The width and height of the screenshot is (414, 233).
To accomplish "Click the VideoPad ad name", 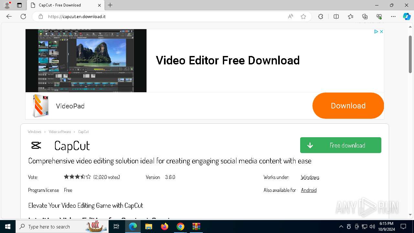I will tap(70, 106).
